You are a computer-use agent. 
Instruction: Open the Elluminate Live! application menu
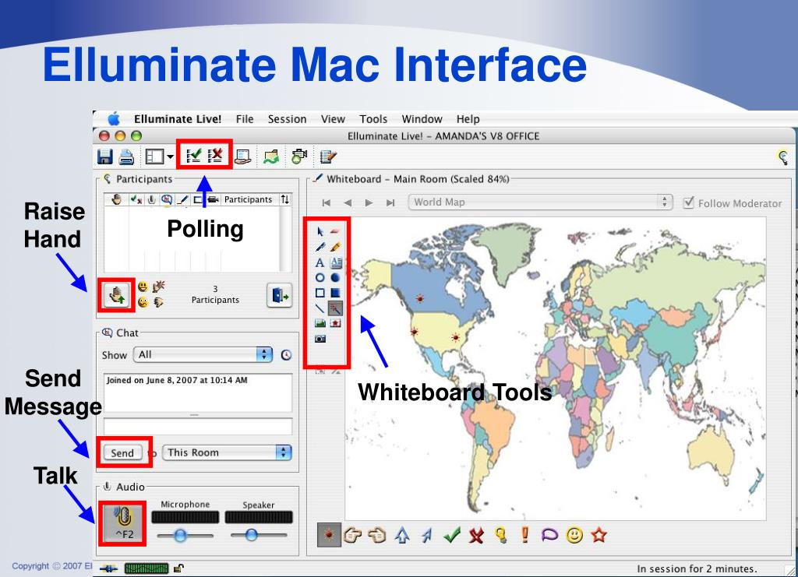[178, 119]
